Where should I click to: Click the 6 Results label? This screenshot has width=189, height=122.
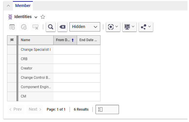[x=81, y=109]
